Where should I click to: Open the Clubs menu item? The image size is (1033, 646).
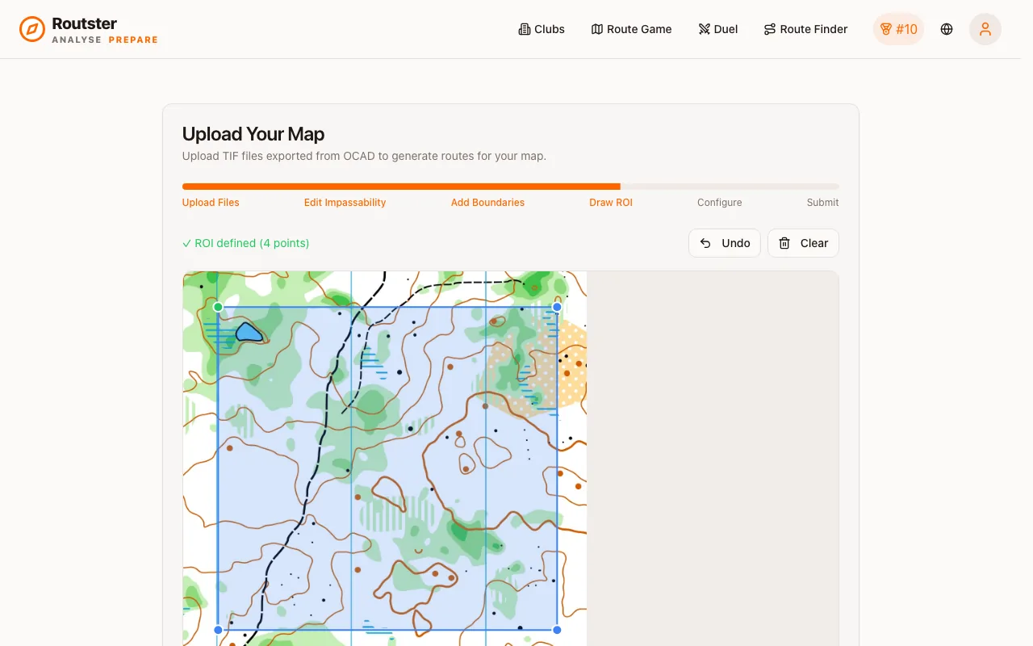[x=542, y=29]
